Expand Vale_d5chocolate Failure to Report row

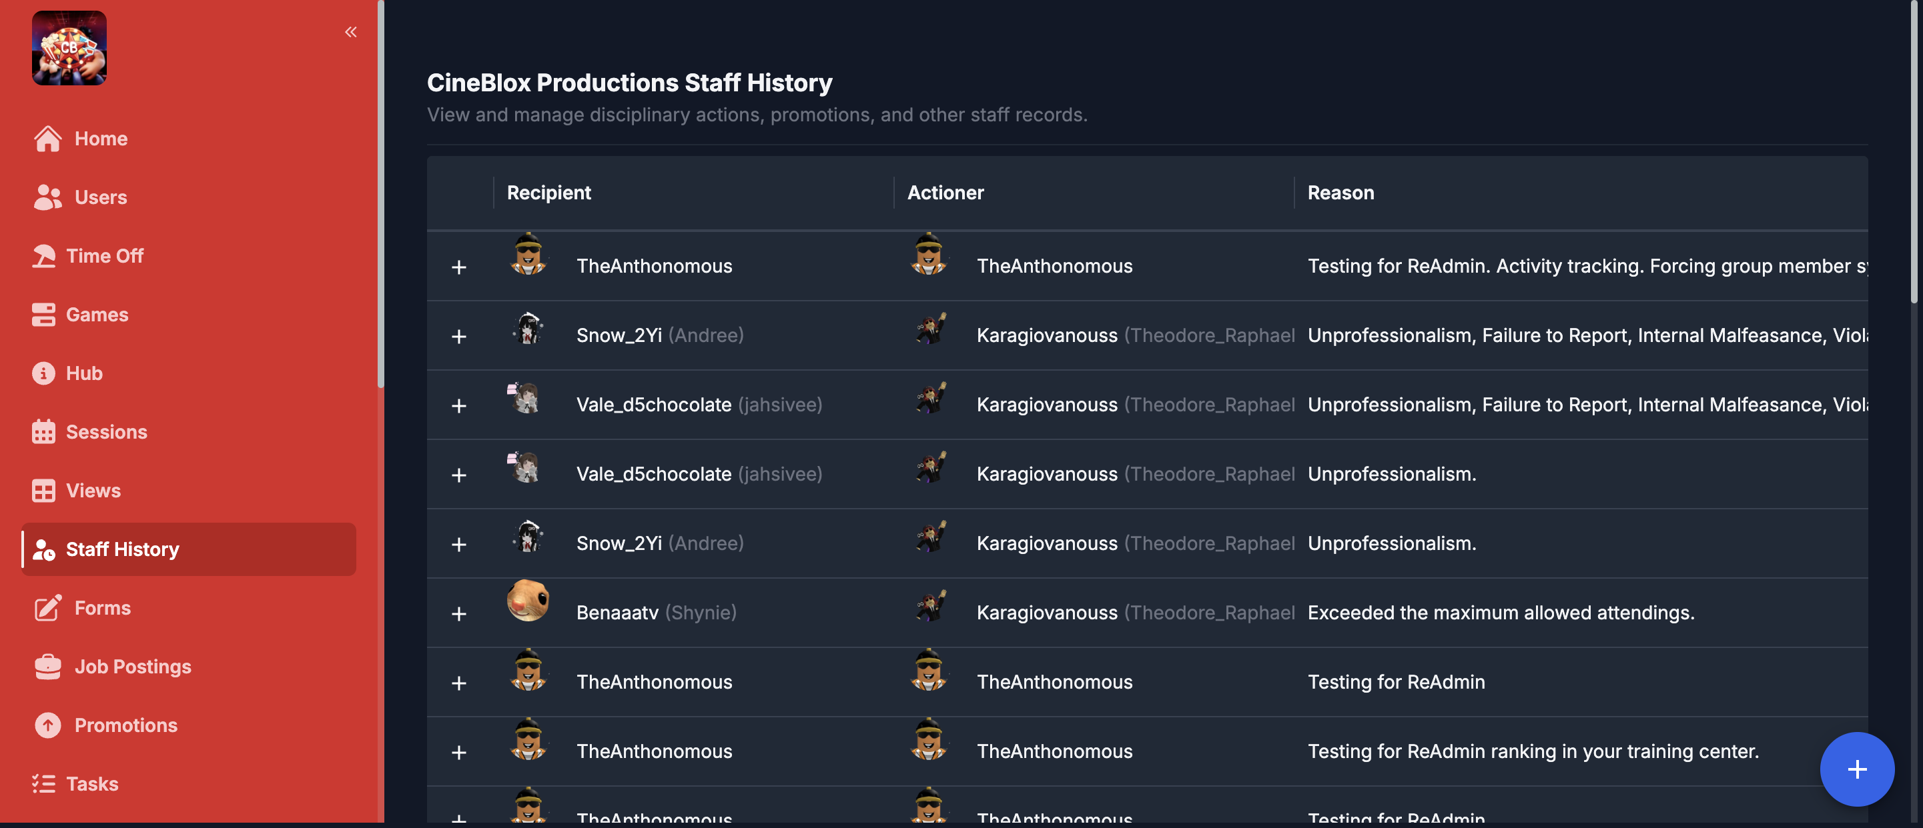click(x=459, y=406)
